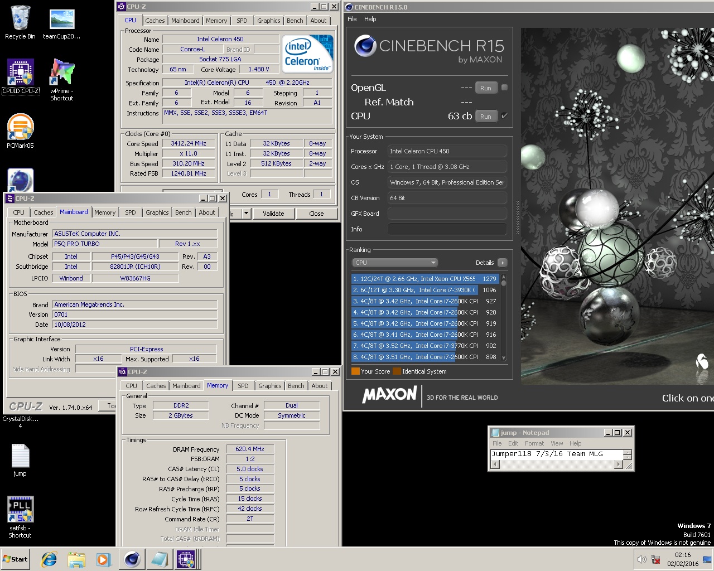The height and width of the screenshot is (571, 714).
Task: Launch Windows Media Player from taskbar
Action: 104,559
